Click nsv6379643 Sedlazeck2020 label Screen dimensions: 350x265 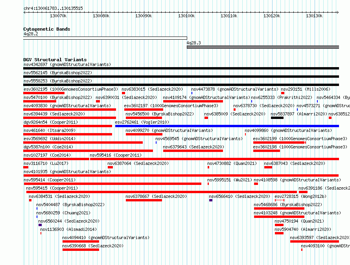click(193, 147)
